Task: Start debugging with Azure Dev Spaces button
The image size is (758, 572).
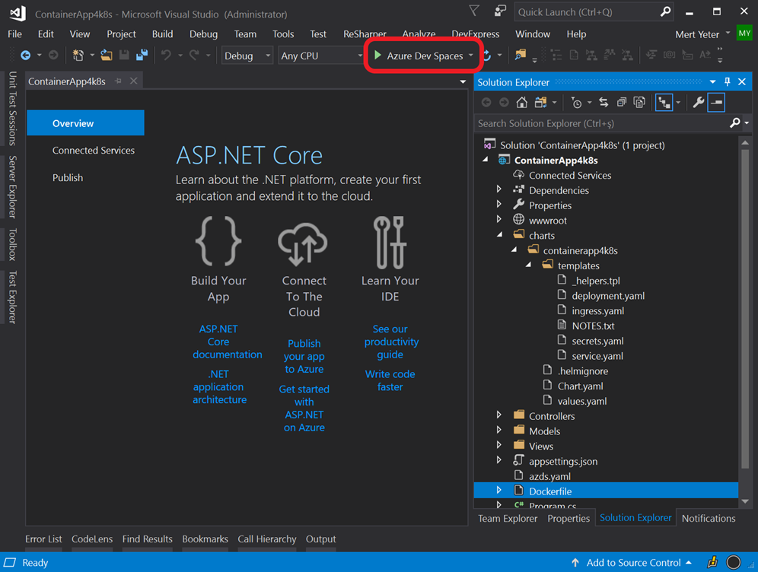Action: pos(419,56)
